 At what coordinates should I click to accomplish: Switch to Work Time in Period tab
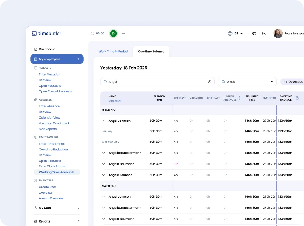(x=113, y=52)
